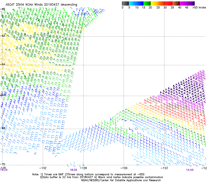Click the '-126' longitude axis label
The image size is (207, 182).
tap(124, 168)
